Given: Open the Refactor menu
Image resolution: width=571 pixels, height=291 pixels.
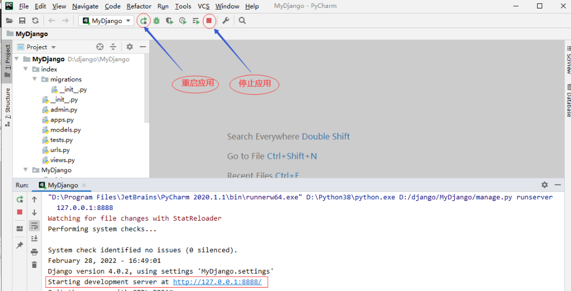Looking at the screenshot, I should coord(139,6).
